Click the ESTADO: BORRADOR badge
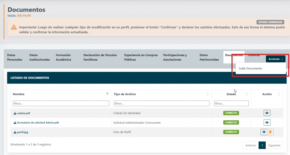290x155 pixels. [270, 22]
